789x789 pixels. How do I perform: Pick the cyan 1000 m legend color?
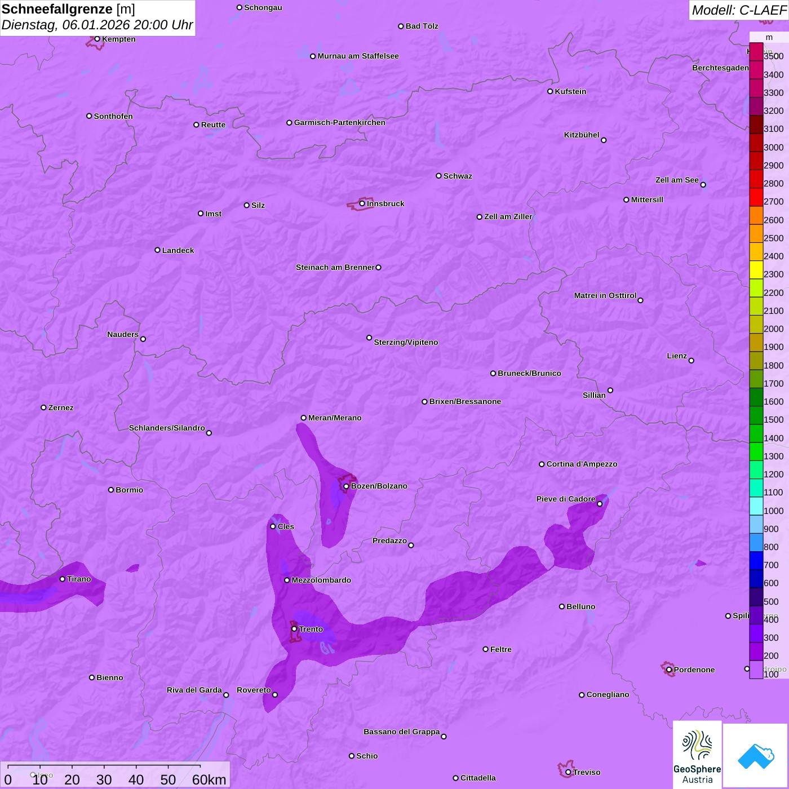pyautogui.click(x=756, y=506)
